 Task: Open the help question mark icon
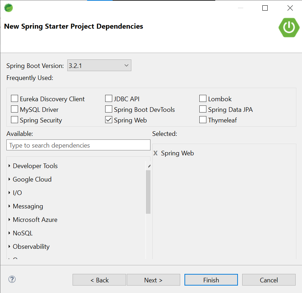pos(12,279)
